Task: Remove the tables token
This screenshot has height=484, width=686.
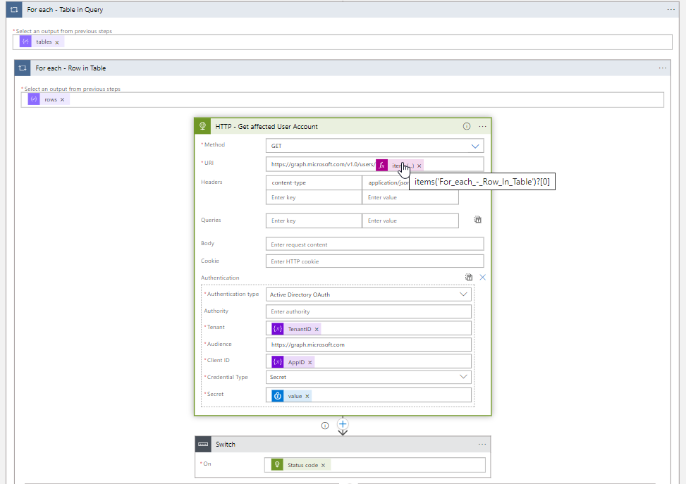Action: tap(57, 42)
